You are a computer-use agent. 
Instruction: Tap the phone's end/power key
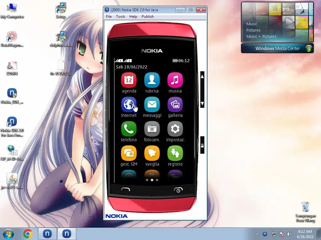click(x=178, y=190)
